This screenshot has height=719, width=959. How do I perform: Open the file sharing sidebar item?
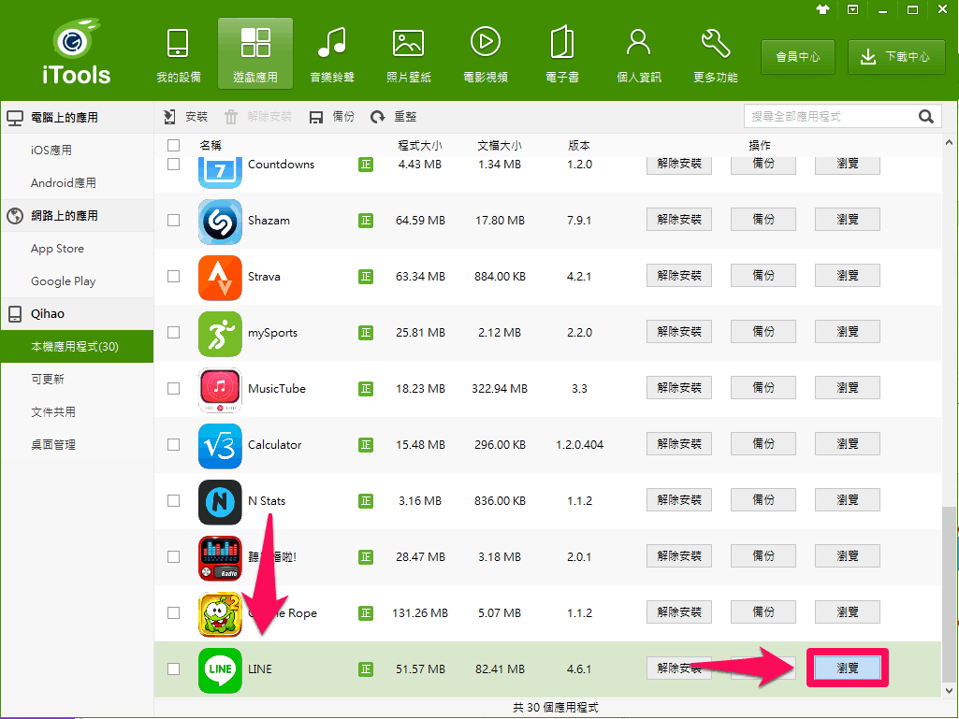77,412
